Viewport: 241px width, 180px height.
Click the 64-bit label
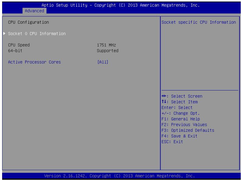coord(15,51)
